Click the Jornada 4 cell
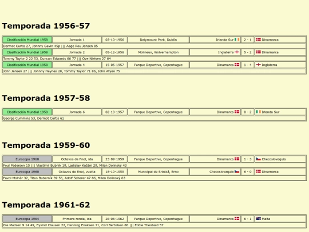Screen dimensions: 309x232 click(77, 65)
